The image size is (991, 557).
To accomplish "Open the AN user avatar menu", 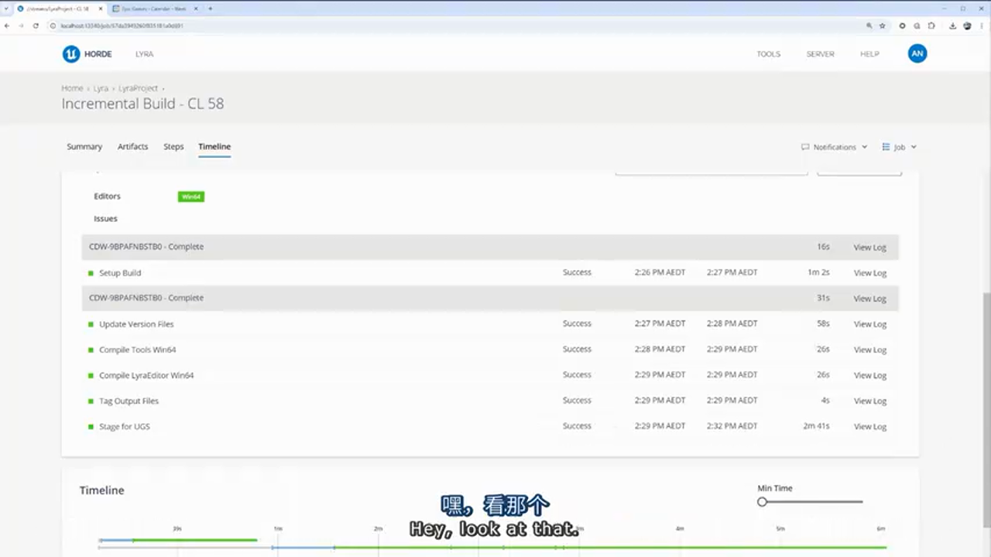I will [917, 54].
